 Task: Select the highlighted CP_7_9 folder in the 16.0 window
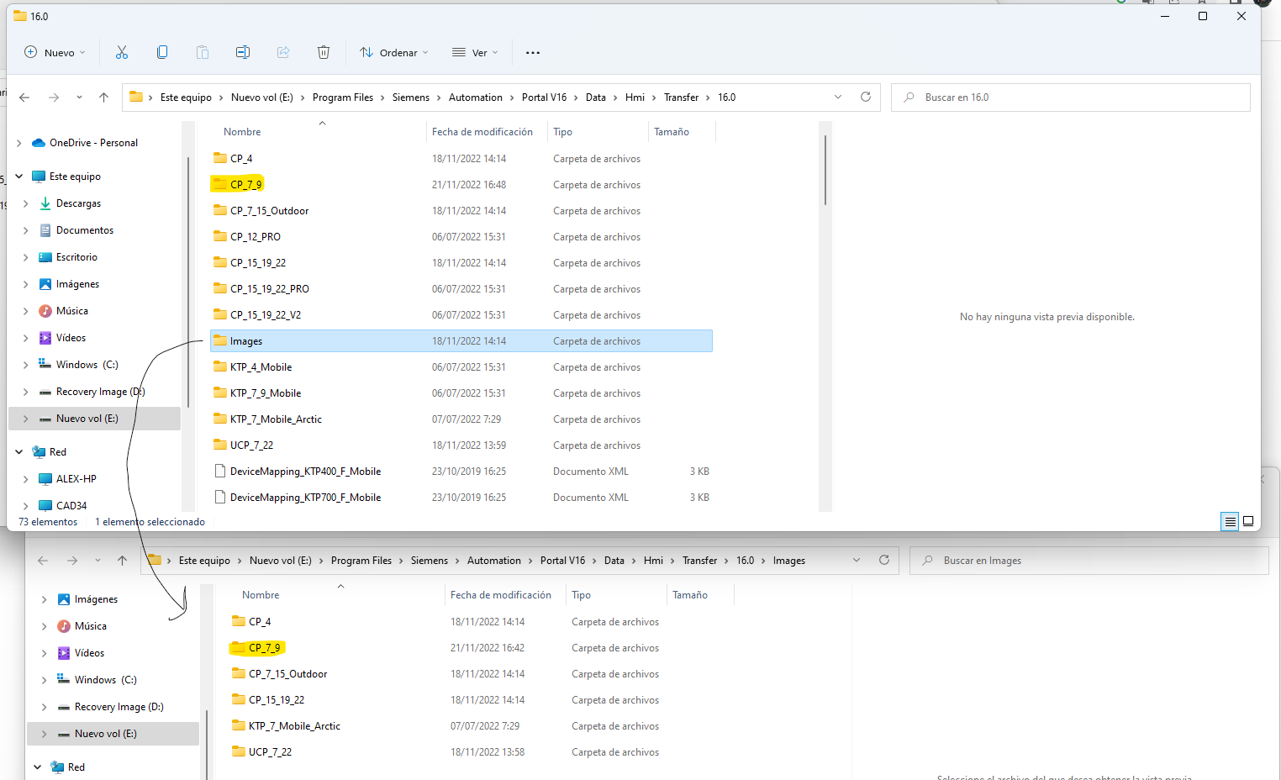(x=245, y=184)
